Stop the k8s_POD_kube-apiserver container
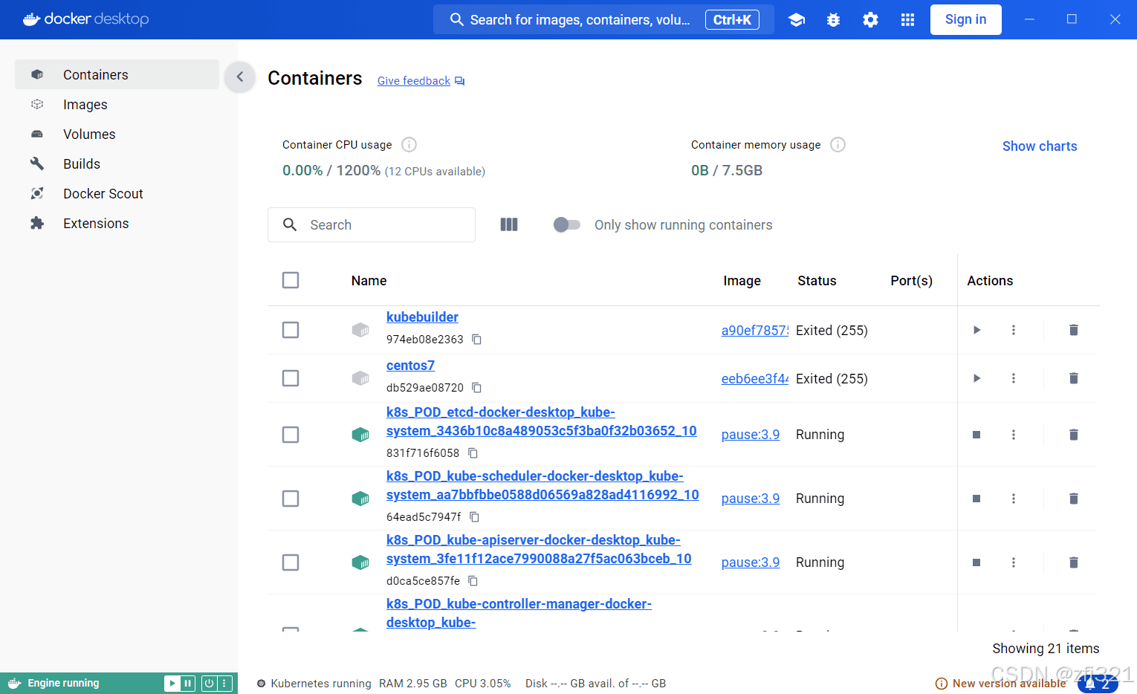Screen dimensions: 1137x694 (x=976, y=562)
